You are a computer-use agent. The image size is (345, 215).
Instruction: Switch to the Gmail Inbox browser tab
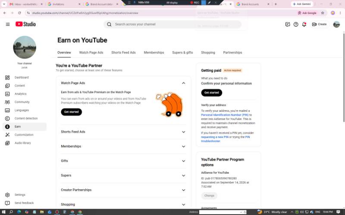[x=26, y=4]
